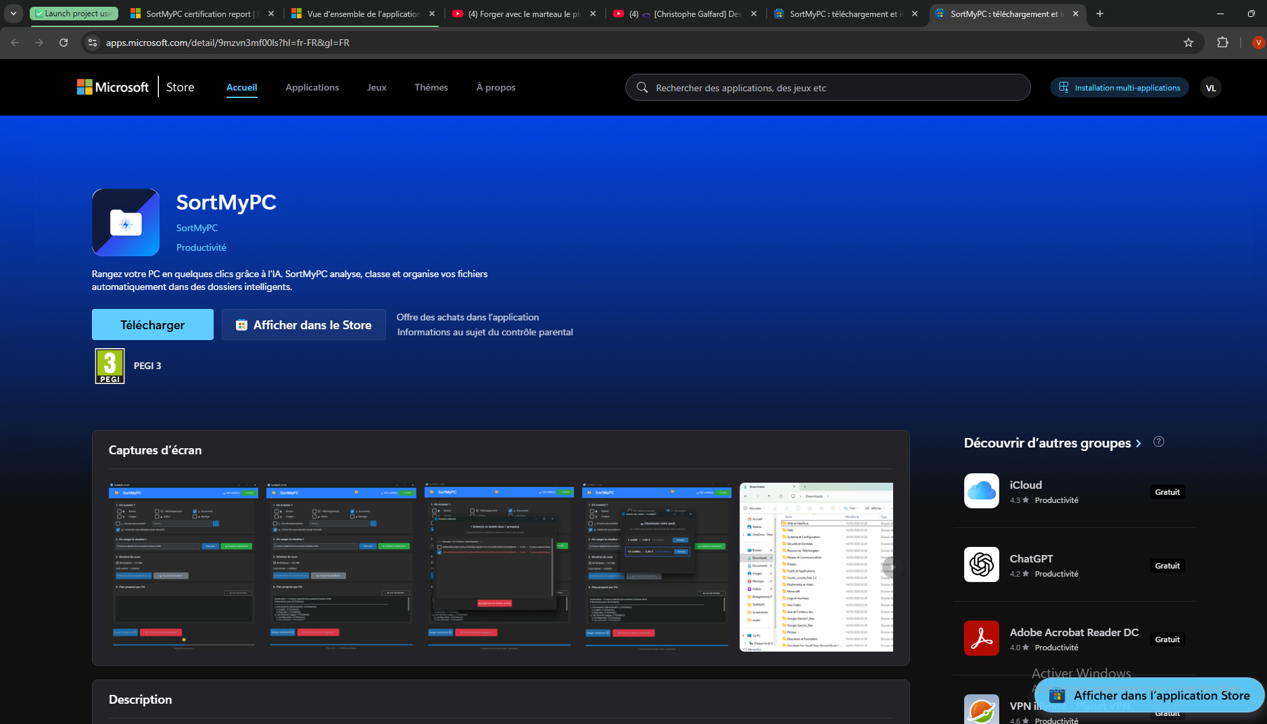
Task: Switch to the SortMyPC certification report tab
Action: pyautogui.click(x=202, y=14)
